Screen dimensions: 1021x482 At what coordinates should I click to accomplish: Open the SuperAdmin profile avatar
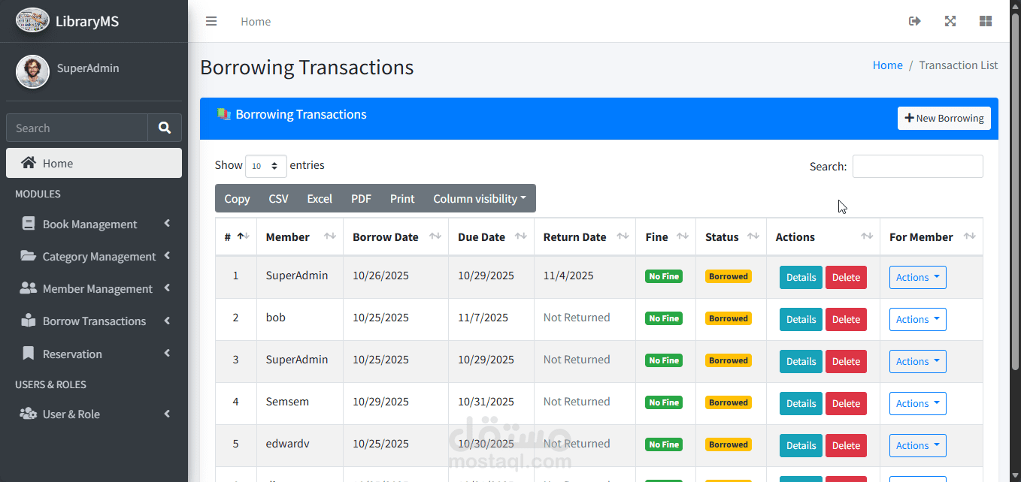(x=32, y=71)
